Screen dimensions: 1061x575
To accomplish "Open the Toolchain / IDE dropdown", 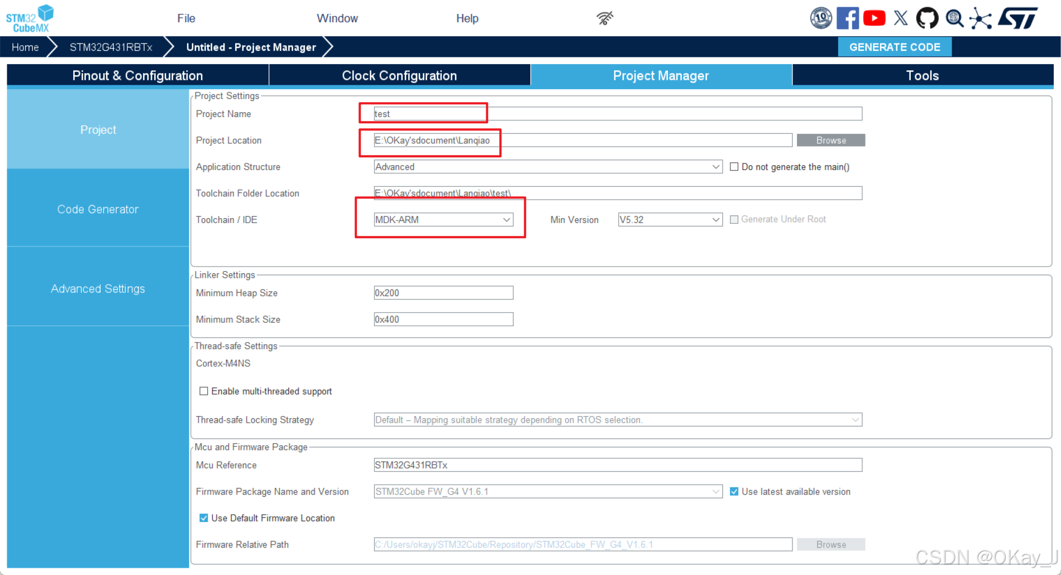I will [443, 220].
